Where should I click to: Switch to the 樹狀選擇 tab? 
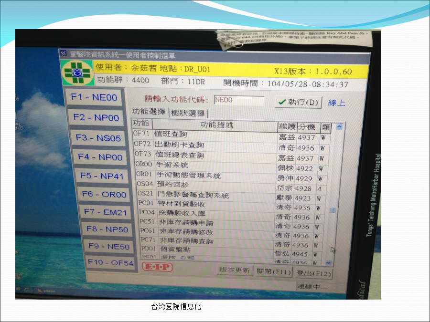point(188,114)
